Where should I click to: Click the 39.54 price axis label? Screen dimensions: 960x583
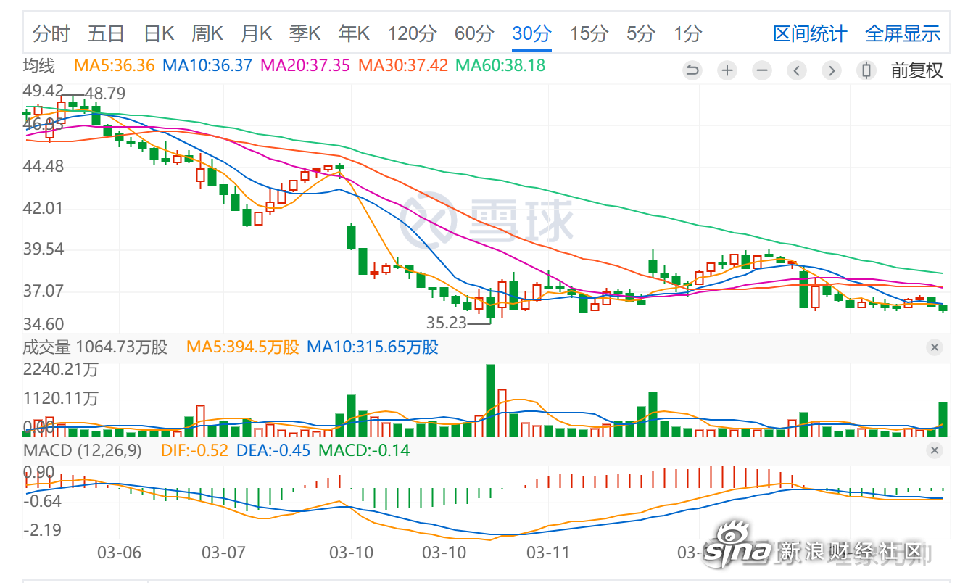44,249
